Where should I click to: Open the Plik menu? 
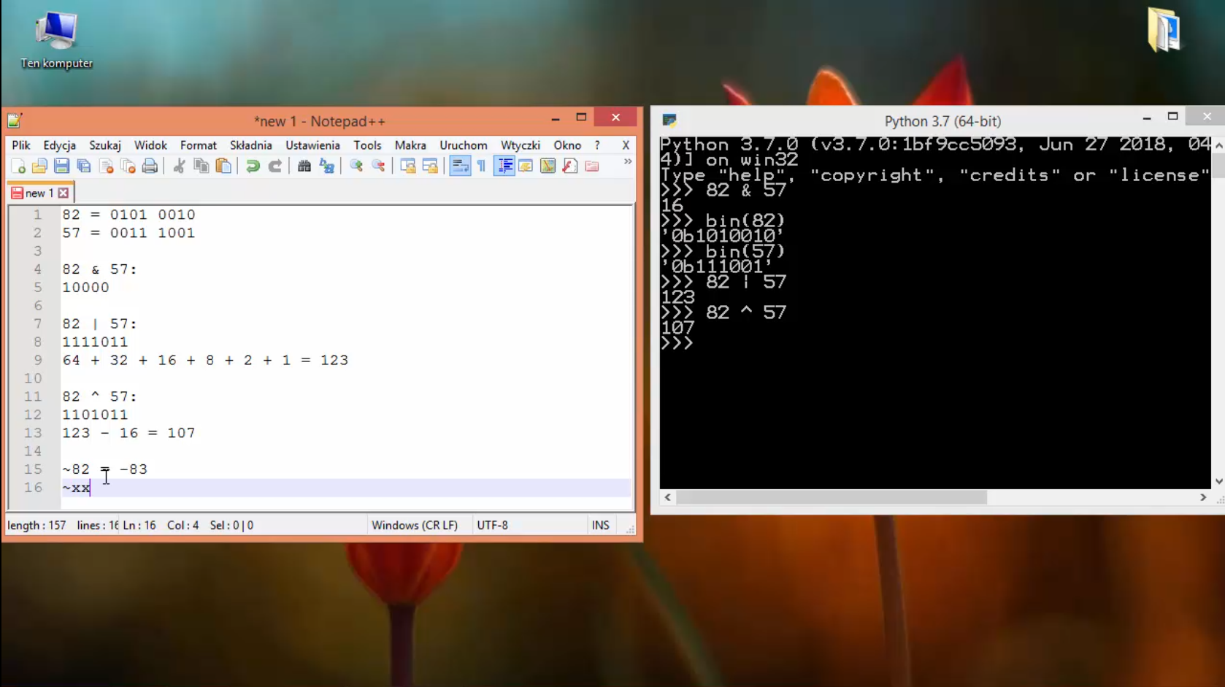tap(20, 145)
